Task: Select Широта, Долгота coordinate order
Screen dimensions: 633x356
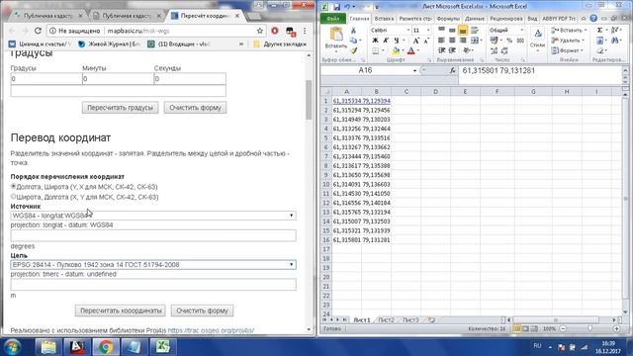Action: click(x=13, y=197)
